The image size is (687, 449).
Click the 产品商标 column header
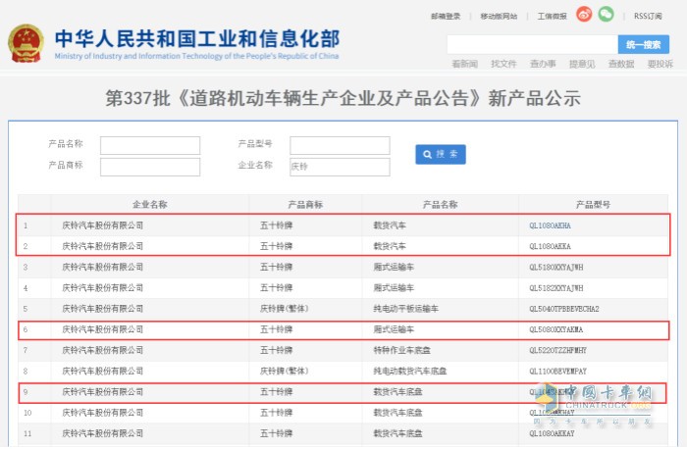(x=305, y=204)
